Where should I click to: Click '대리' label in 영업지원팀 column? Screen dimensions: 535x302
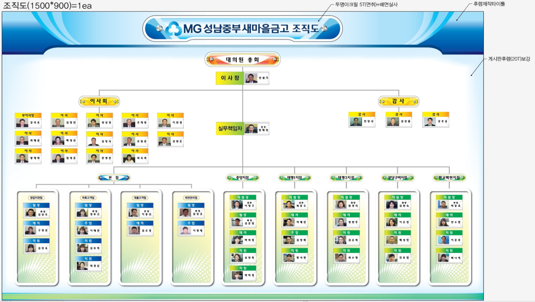[37, 223]
